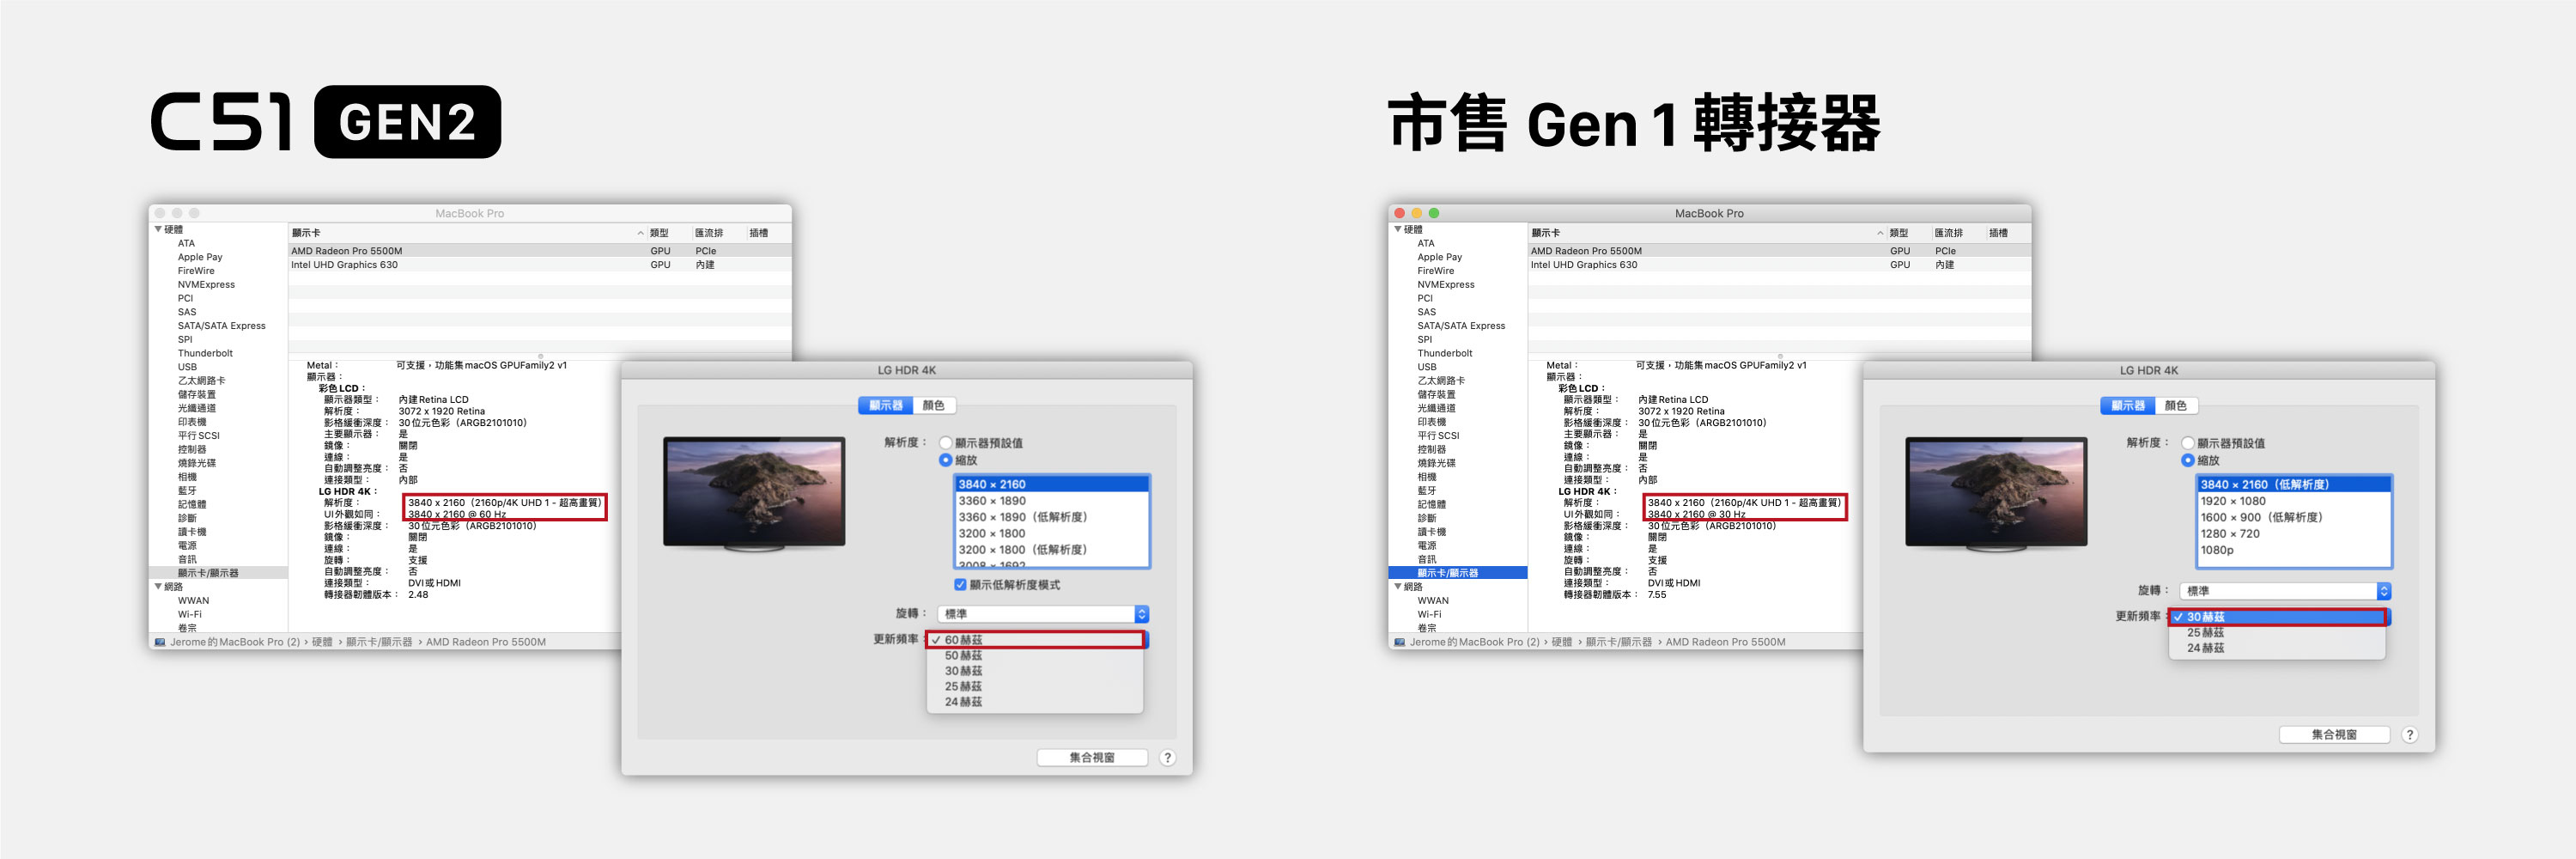Select 顯示卡/顯示器 in the Gen 1 sidebar
The image size is (2576, 859).
(x=1459, y=573)
